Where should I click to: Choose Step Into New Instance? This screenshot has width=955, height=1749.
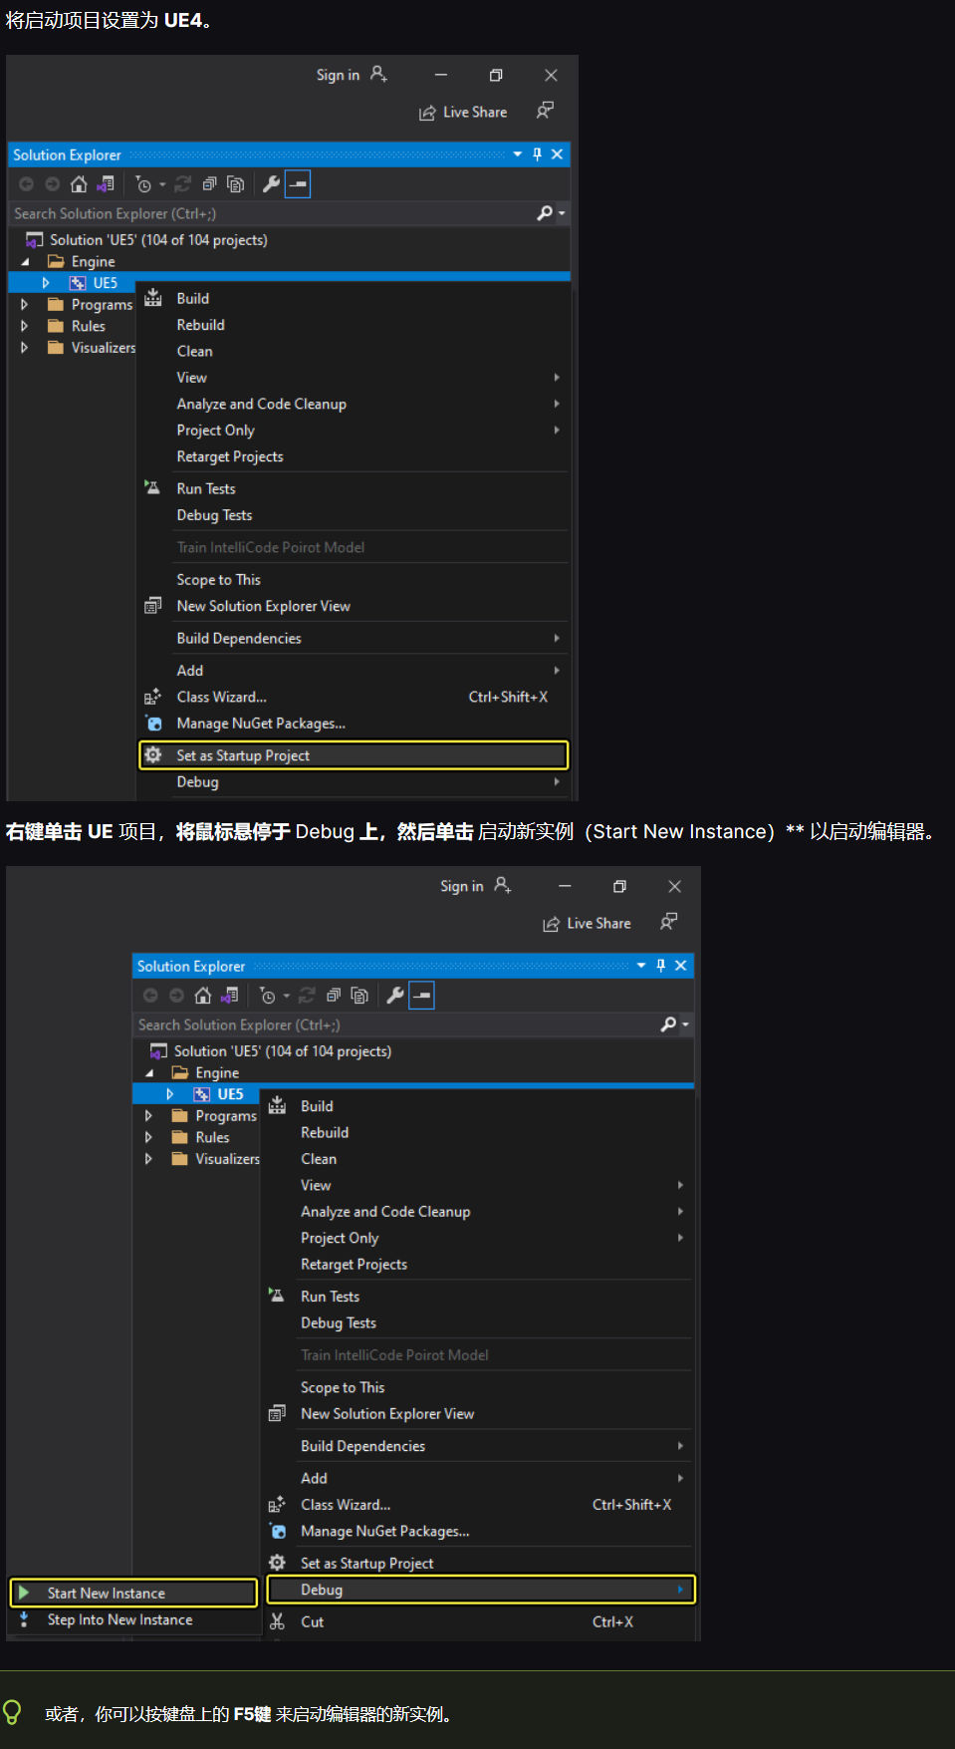(134, 1619)
